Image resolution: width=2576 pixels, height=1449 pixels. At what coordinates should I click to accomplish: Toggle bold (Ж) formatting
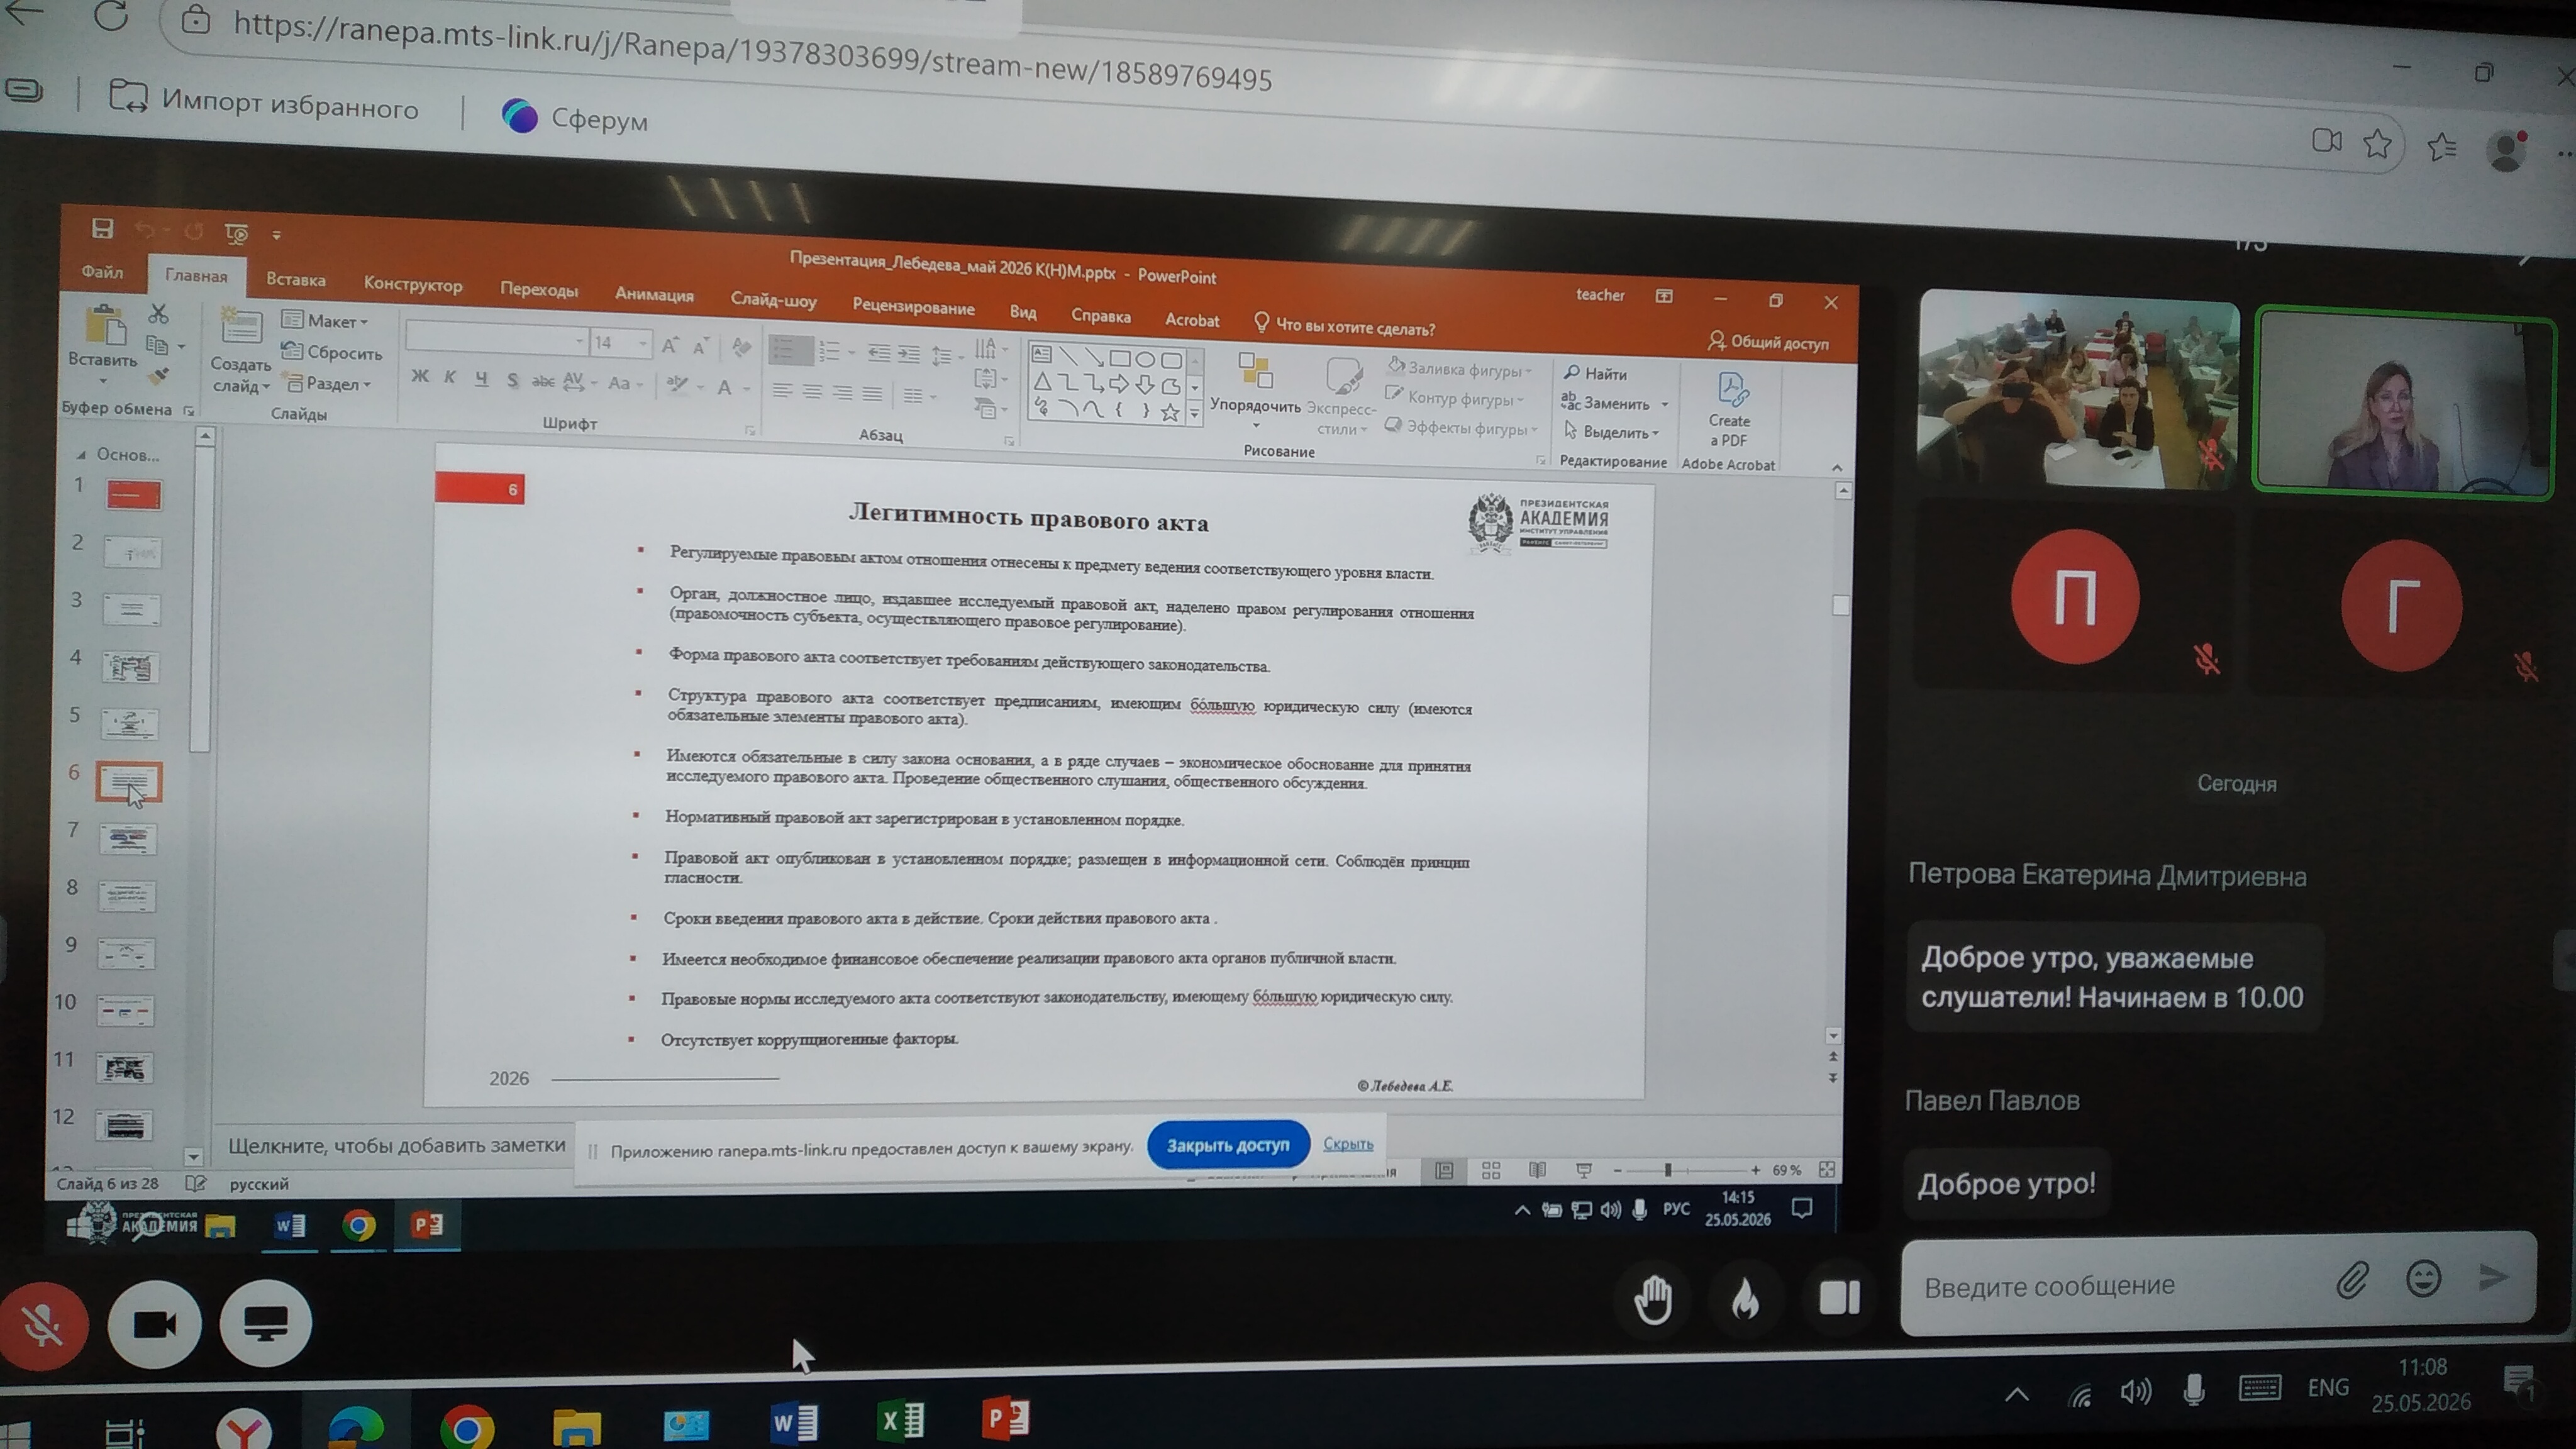420,376
